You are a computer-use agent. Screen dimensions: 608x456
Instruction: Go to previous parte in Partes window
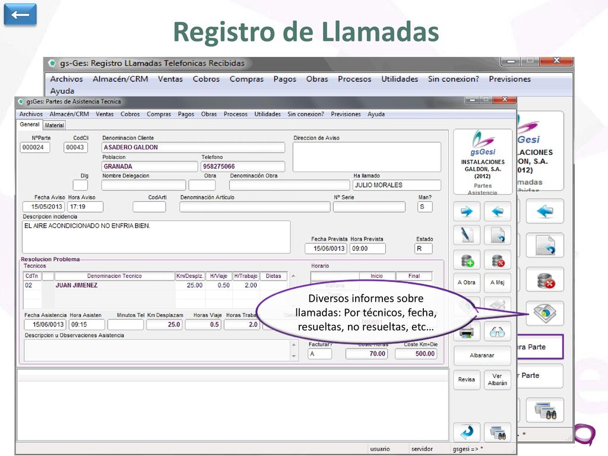pyautogui.click(x=497, y=211)
